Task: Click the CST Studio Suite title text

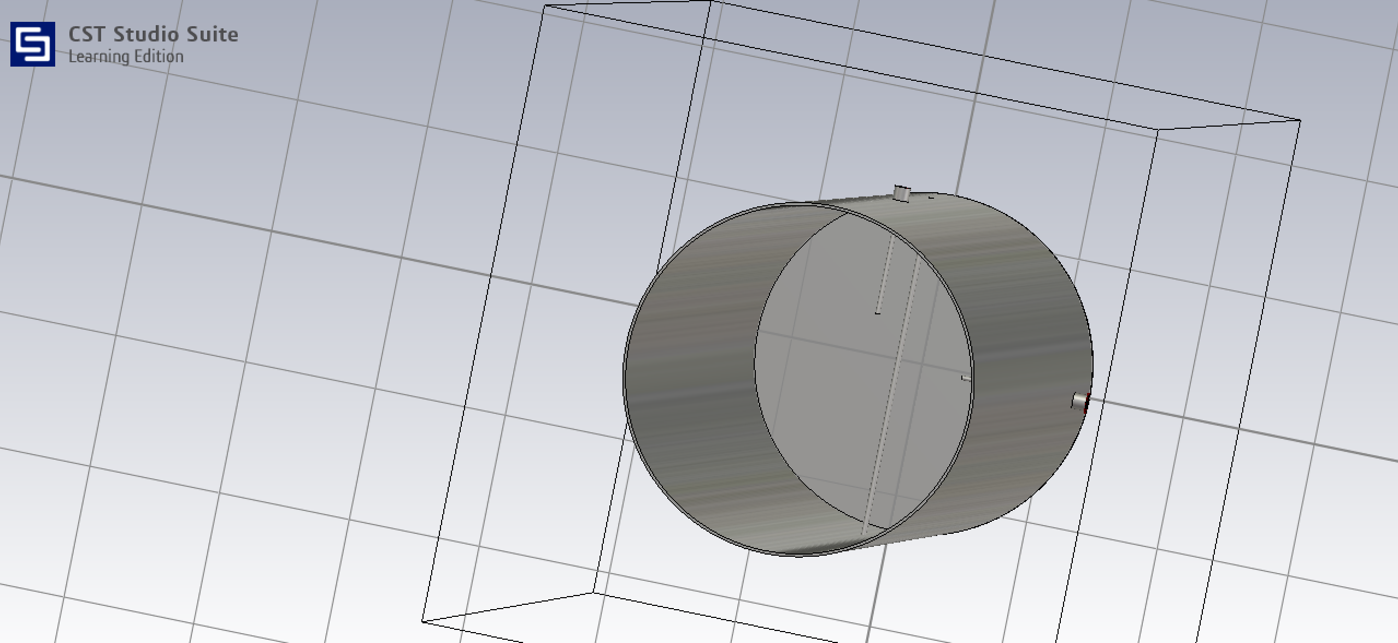Action: (x=153, y=34)
